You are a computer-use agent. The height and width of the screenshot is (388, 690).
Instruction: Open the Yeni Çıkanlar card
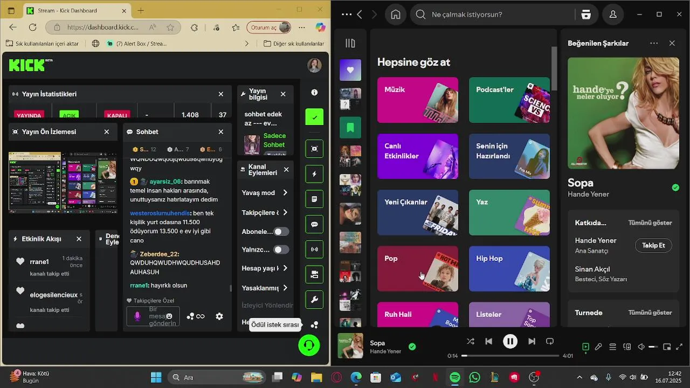[x=418, y=212]
